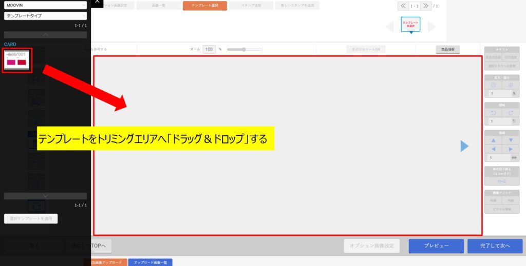Rotate clockwise with the right rotate icon
The width and height of the screenshot is (526, 266).
[x=511, y=112]
